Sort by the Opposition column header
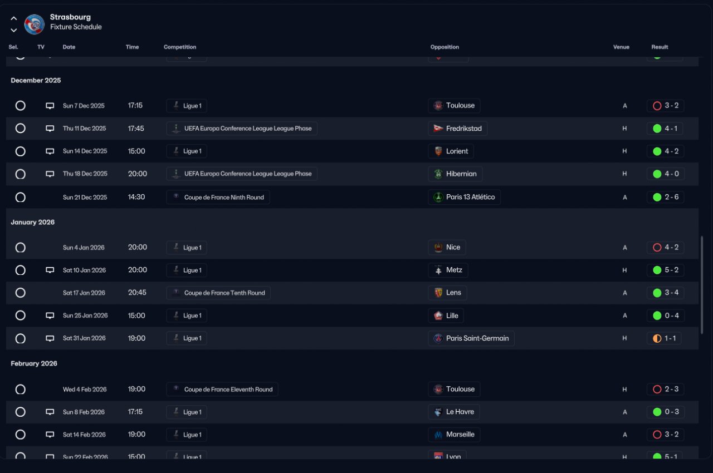The image size is (713, 473). pyautogui.click(x=445, y=47)
